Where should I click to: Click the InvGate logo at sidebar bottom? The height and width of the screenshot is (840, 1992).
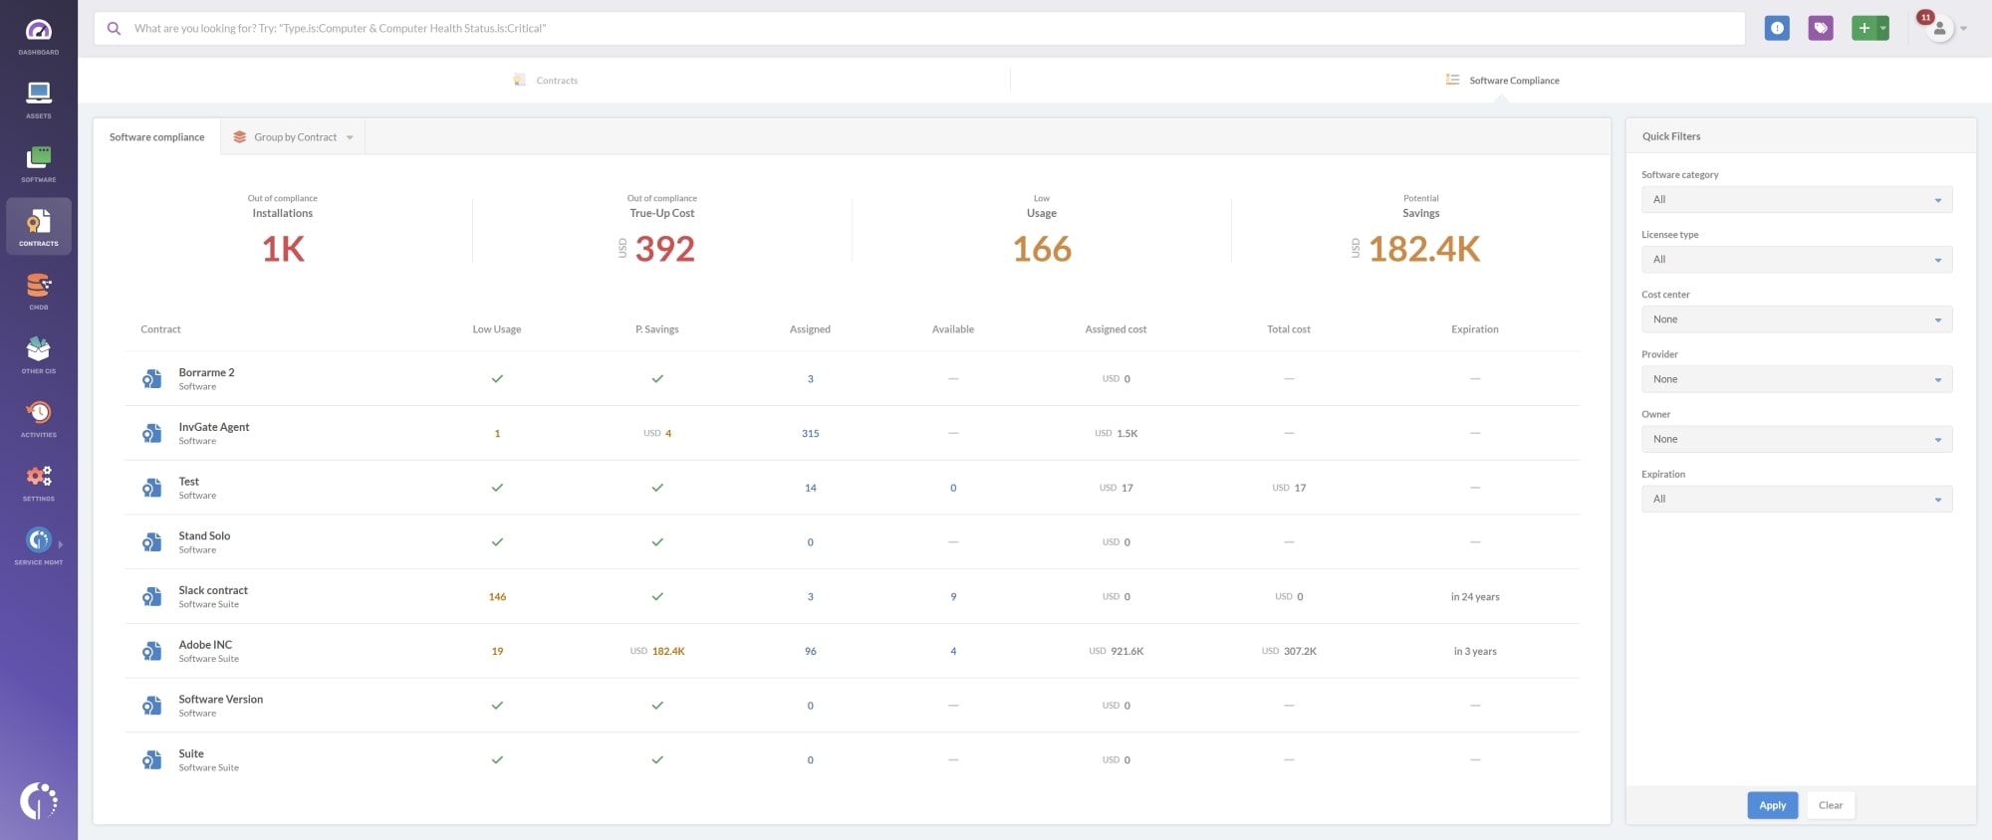tap(39, 800)
